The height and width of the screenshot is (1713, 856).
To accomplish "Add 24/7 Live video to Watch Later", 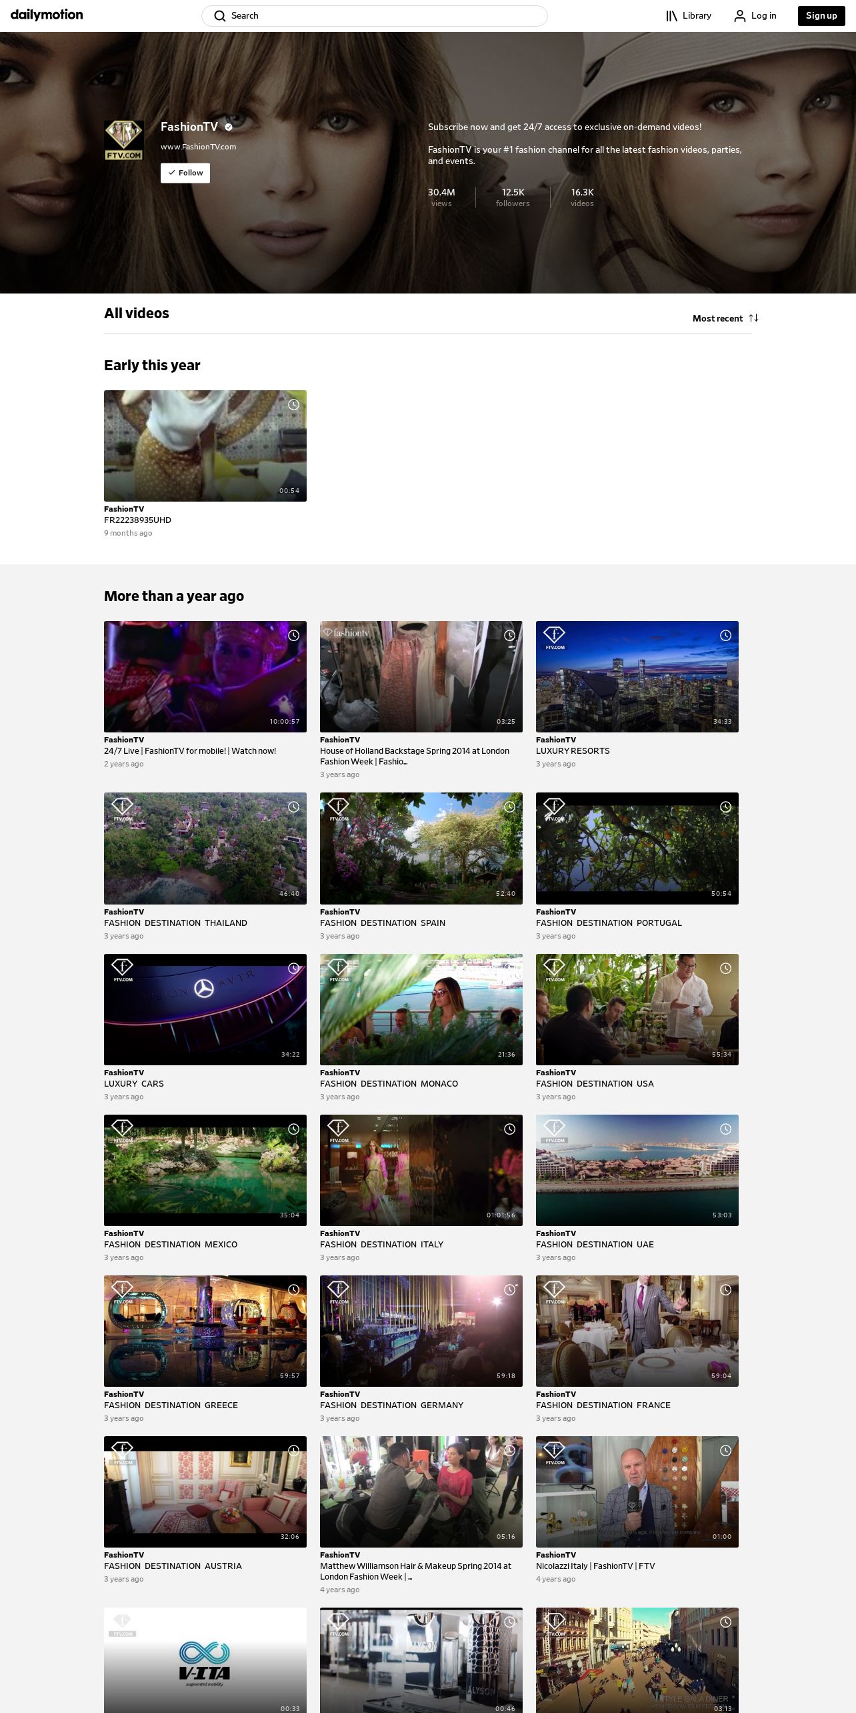I will (x=293, y=636).
